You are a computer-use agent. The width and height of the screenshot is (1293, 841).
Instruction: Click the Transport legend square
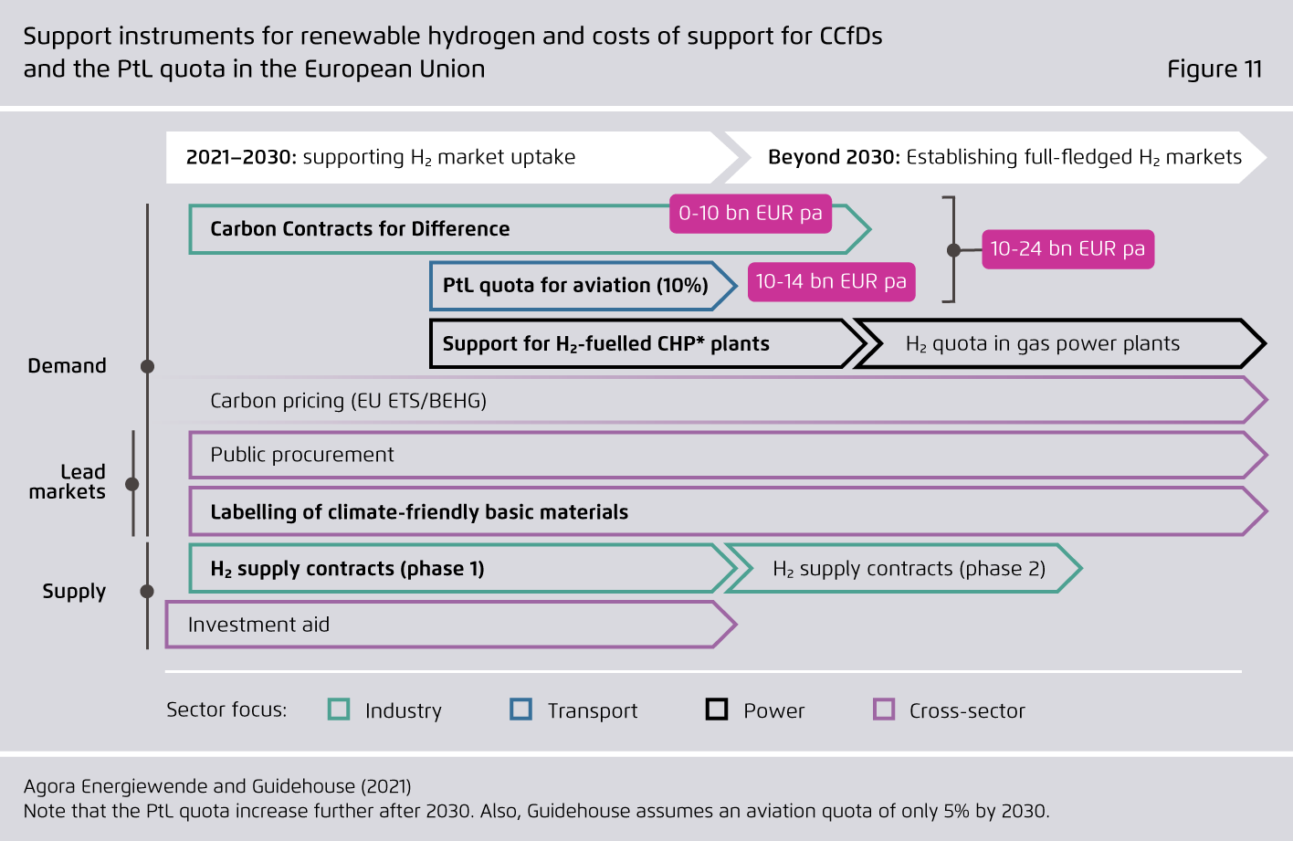click(x=520, y=710)
